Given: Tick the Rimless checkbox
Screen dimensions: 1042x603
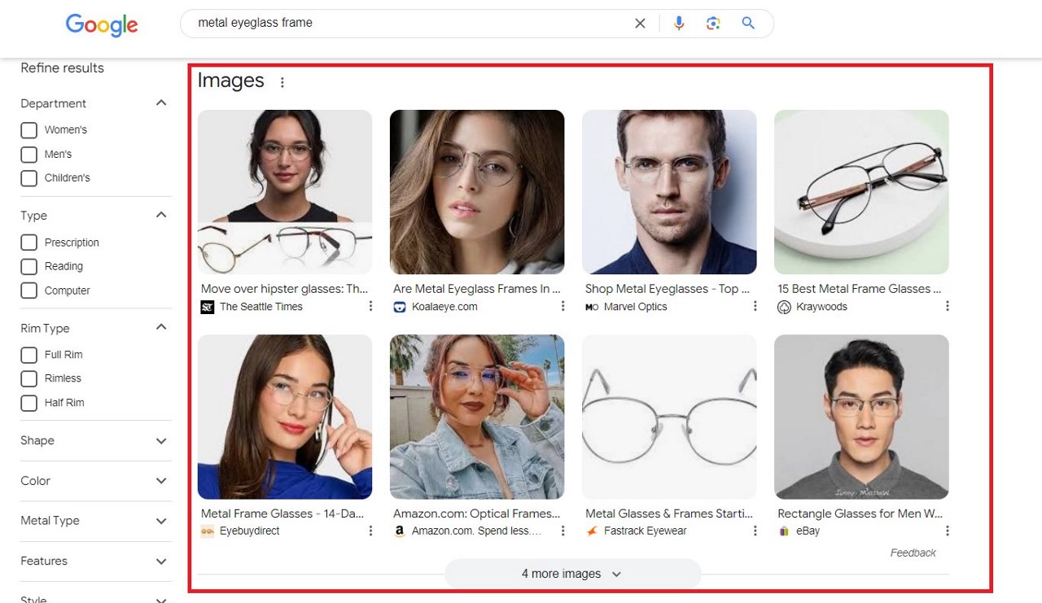Looking at the screenshot, I should point(29,378).
